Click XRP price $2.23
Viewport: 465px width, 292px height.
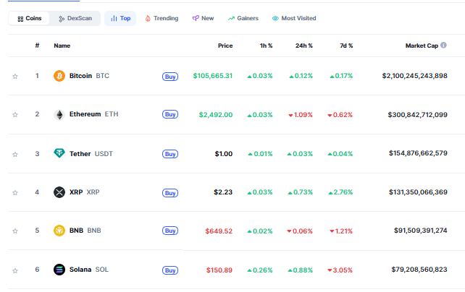[x=223, y=192]
